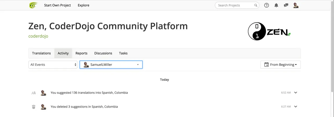The width and height of the screenshot is (334, 117).
Task: Open the All Events filter dropdown
Action: point(53,65)
